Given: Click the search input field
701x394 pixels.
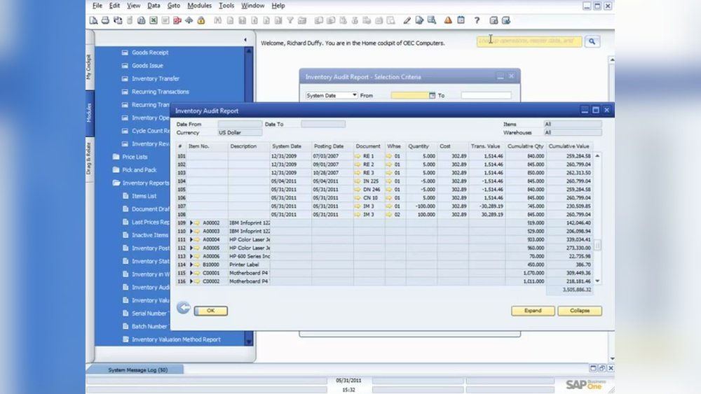Looking at the screenshot, I should point(529,41).
